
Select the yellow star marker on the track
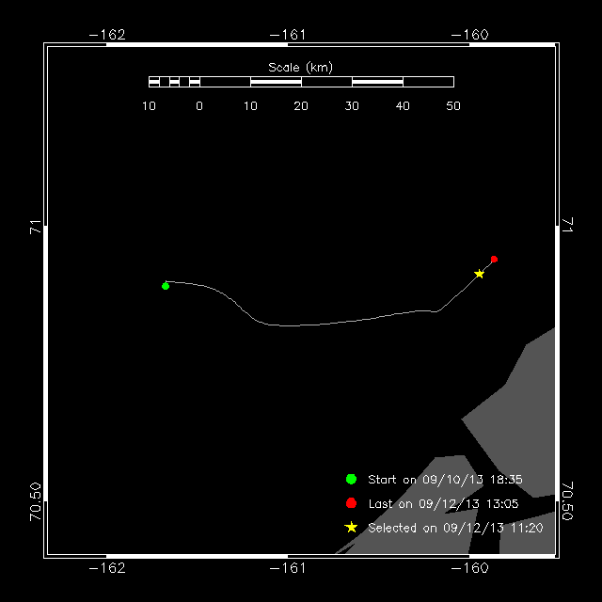click(x=480, y=274)
